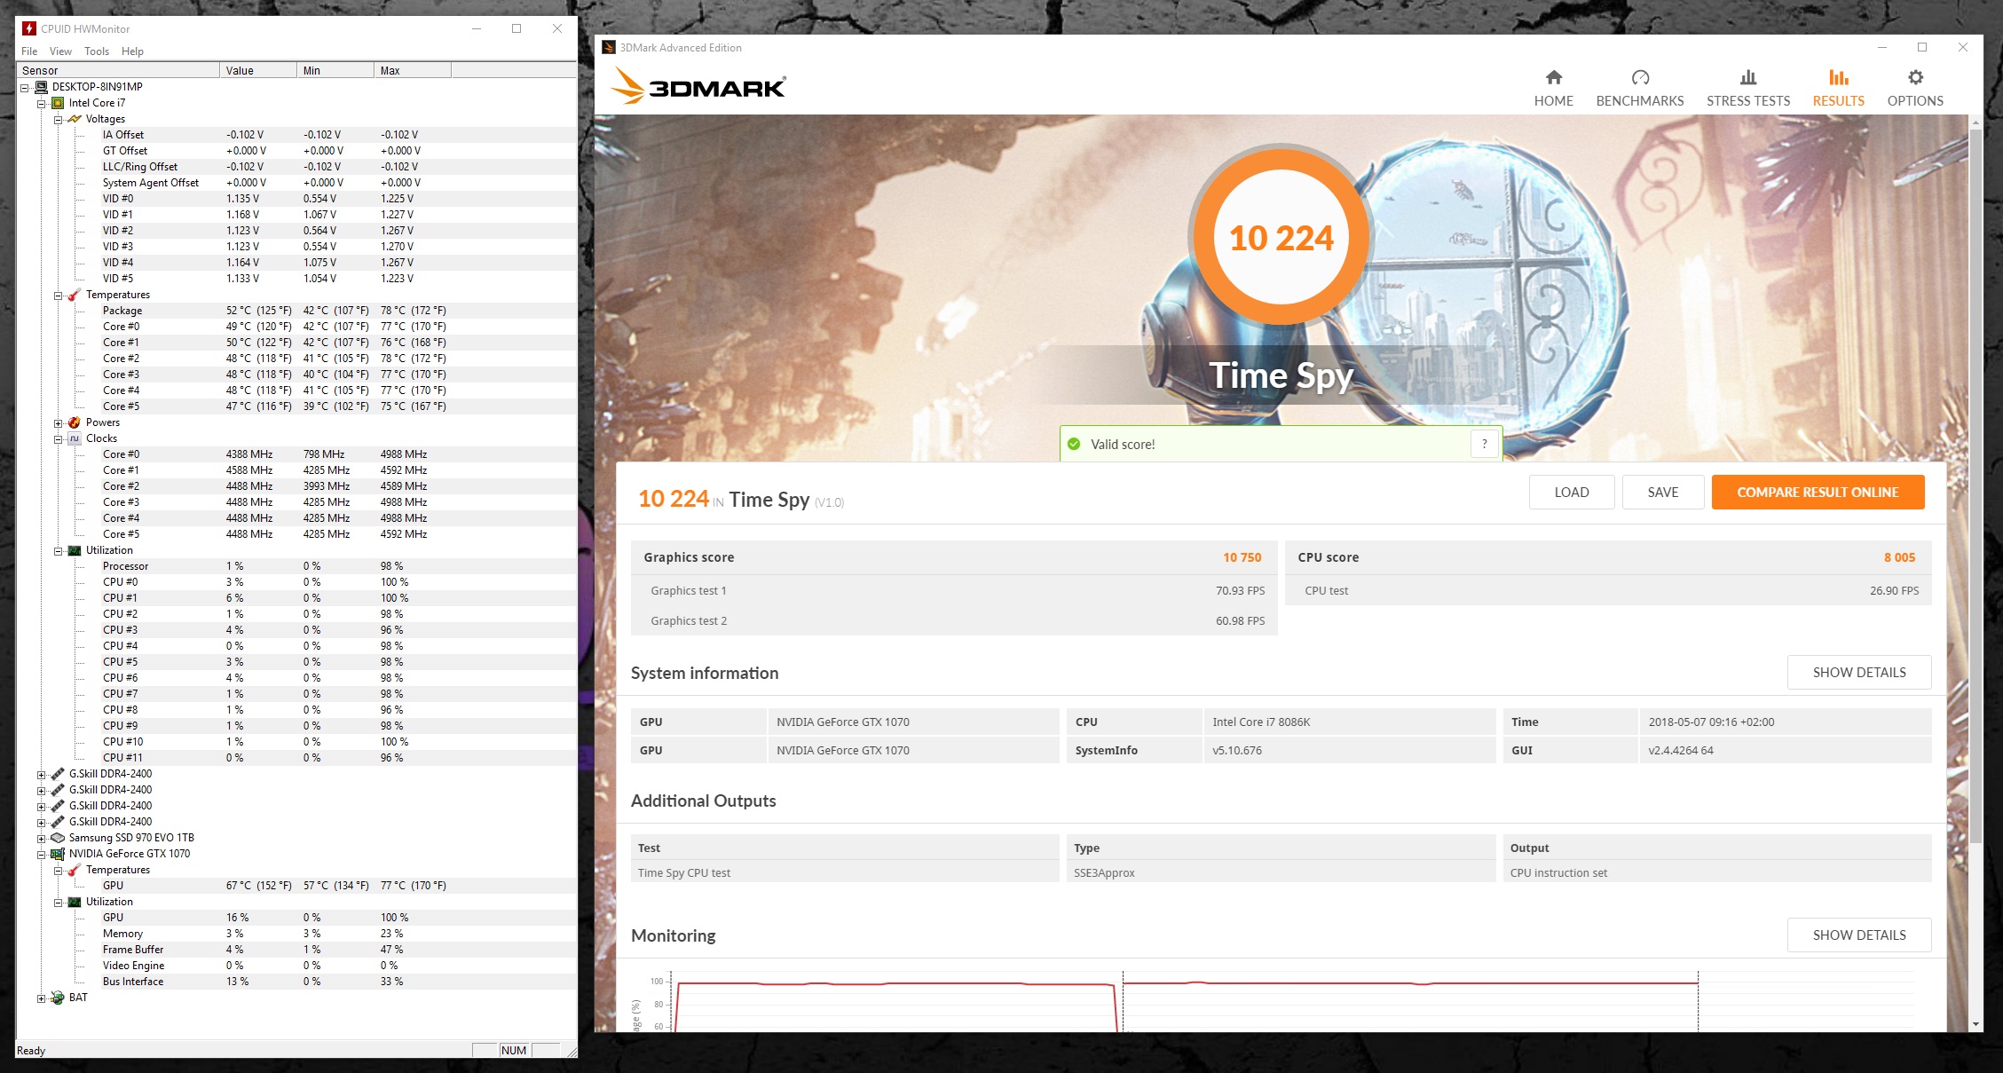2003x1073 pixels.
Task: Collapse the Clocks group
Action: [x=58, y=438]
